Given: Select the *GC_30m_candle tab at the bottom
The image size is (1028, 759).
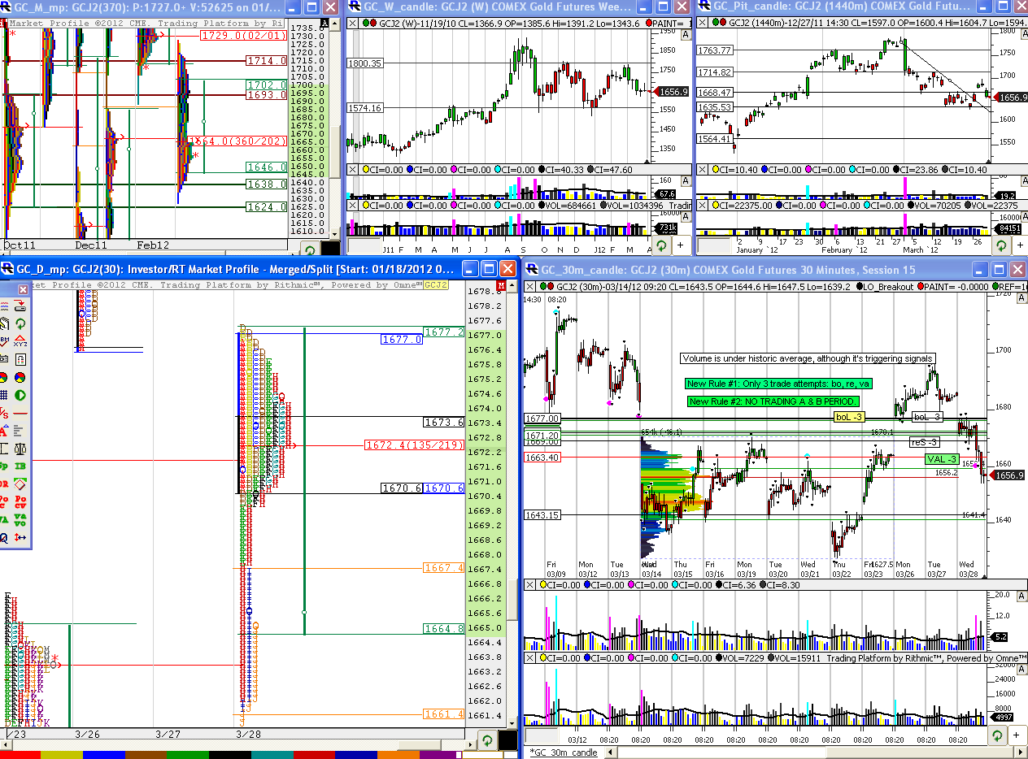Looking at the screenshot, I should click(564, 752).
